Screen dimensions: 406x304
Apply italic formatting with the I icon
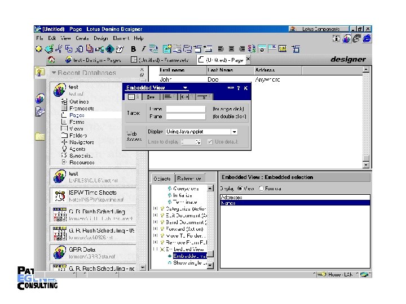point(143,48)
